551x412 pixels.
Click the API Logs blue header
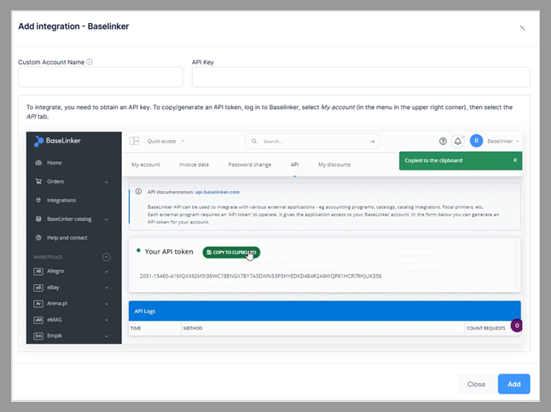[324, 310]
